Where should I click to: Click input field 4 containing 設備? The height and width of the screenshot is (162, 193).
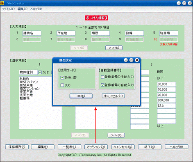pyautogui.click(x=134, y=33)
